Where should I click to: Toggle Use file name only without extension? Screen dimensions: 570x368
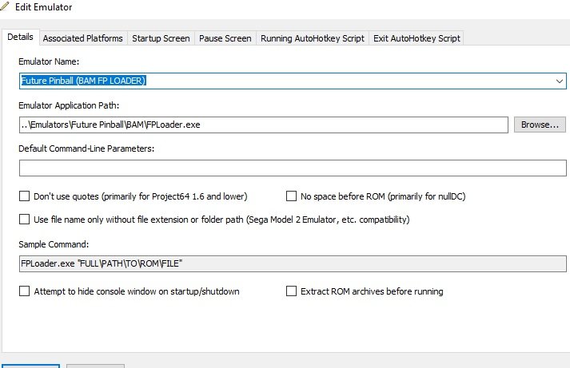pos(24,220)
